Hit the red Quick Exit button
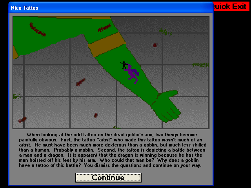This screenshot has width=251, height=188. point(231,6)
